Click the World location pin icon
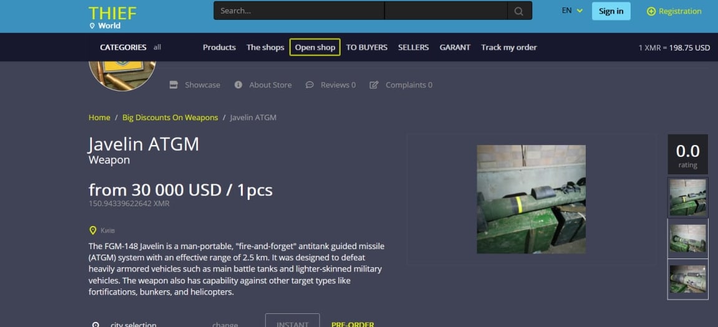This screenshot has height=327, width=718. click(x=92, y=26)
